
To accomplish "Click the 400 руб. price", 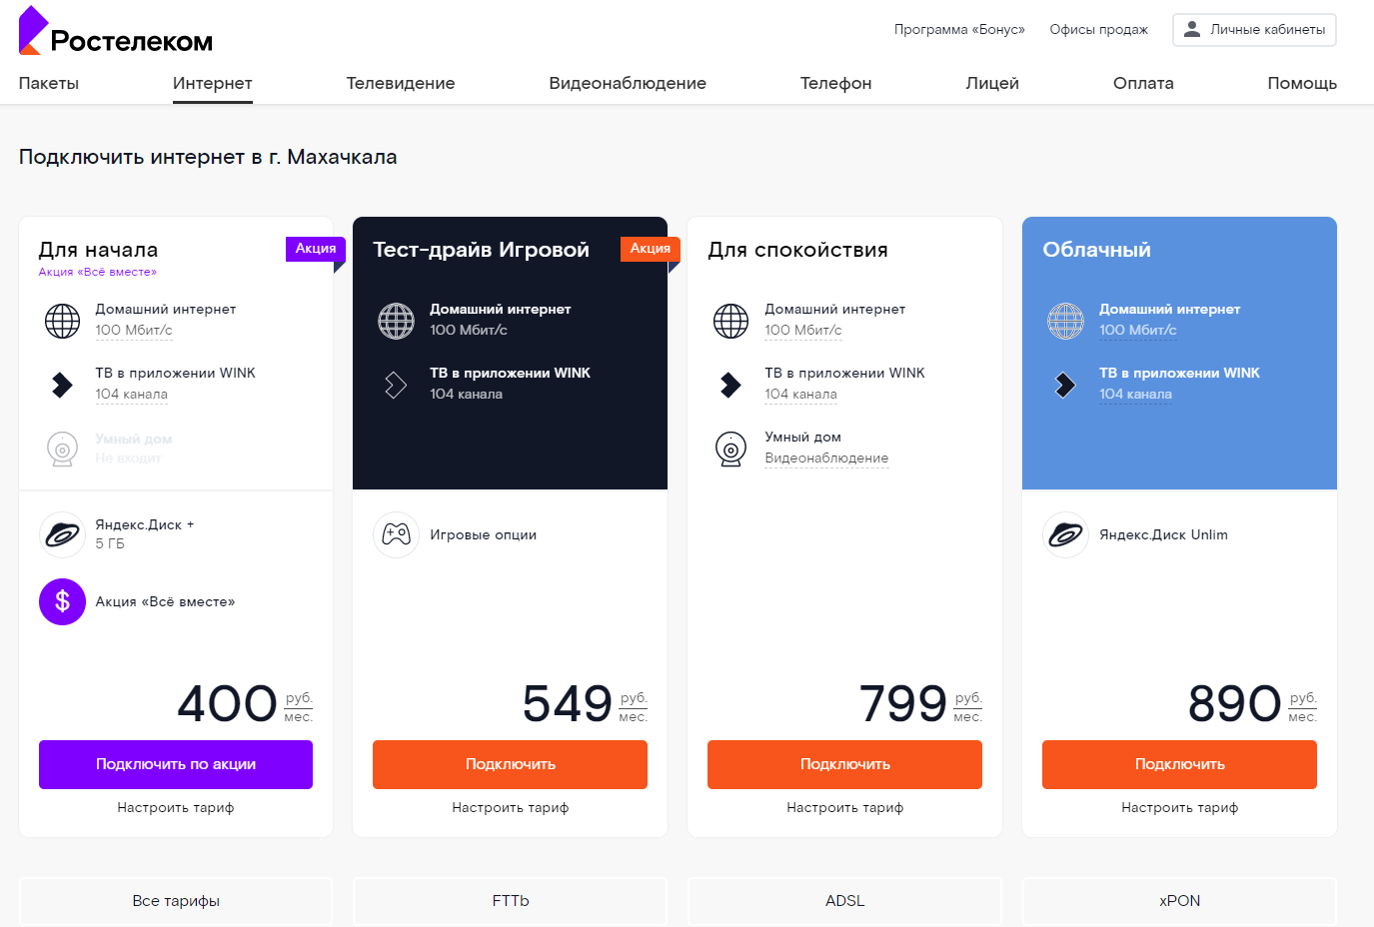I will pyautogui.click(x=245, y=703).
